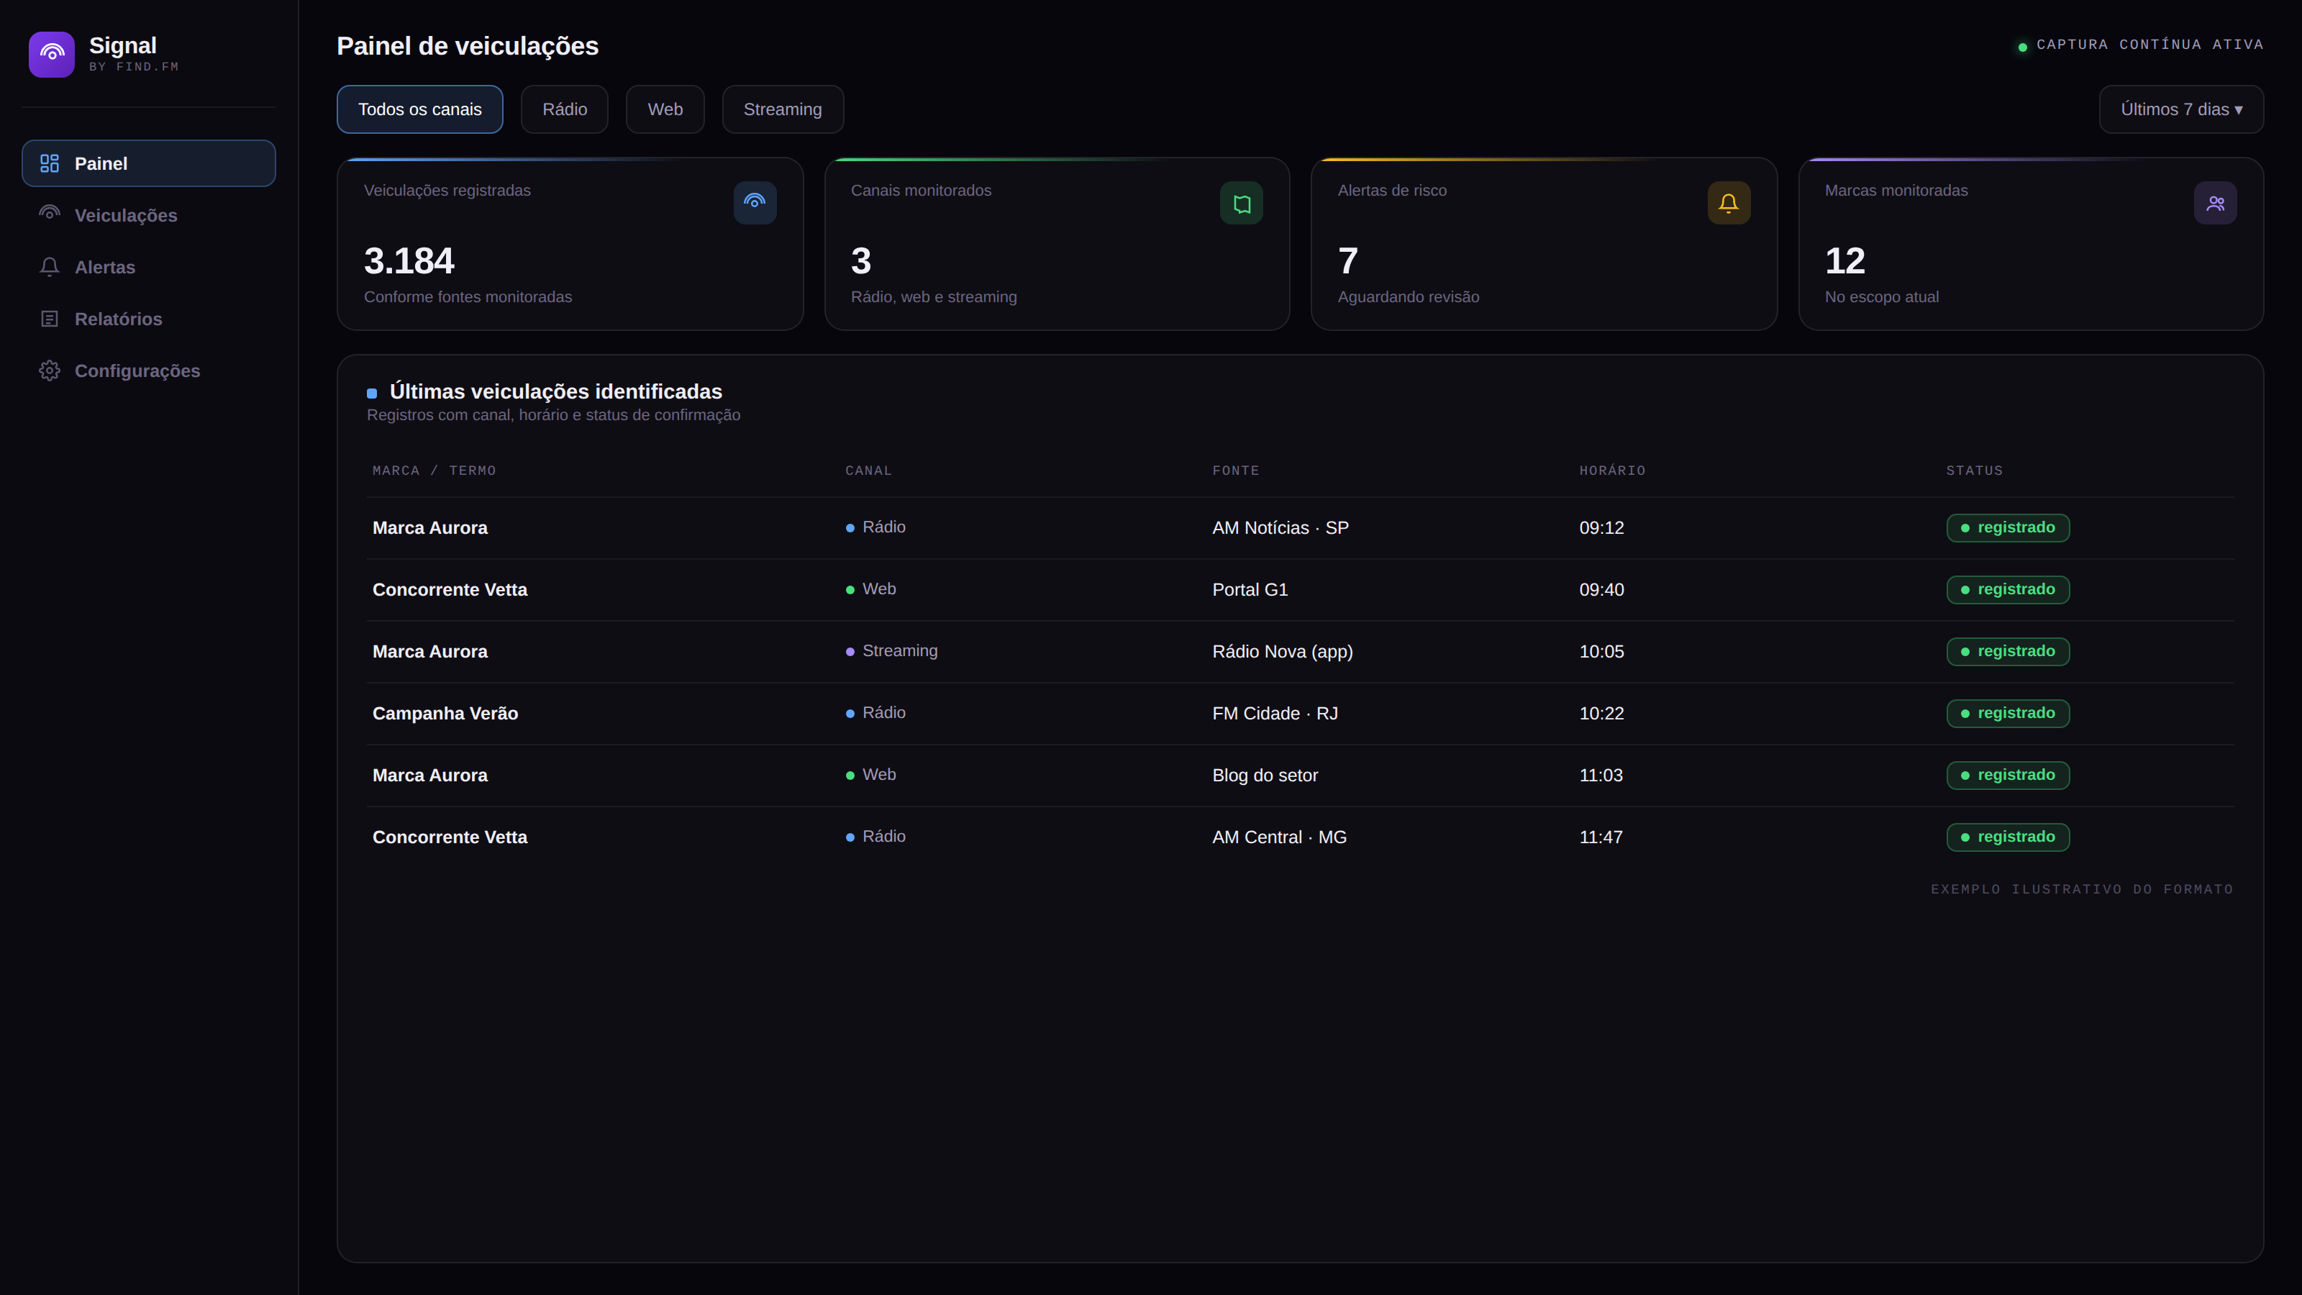
Task: Click the green capture status indicator dot
Action: (2022, 47)
